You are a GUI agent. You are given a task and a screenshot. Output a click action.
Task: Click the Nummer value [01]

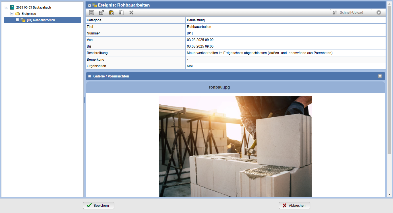click(190, 33)
